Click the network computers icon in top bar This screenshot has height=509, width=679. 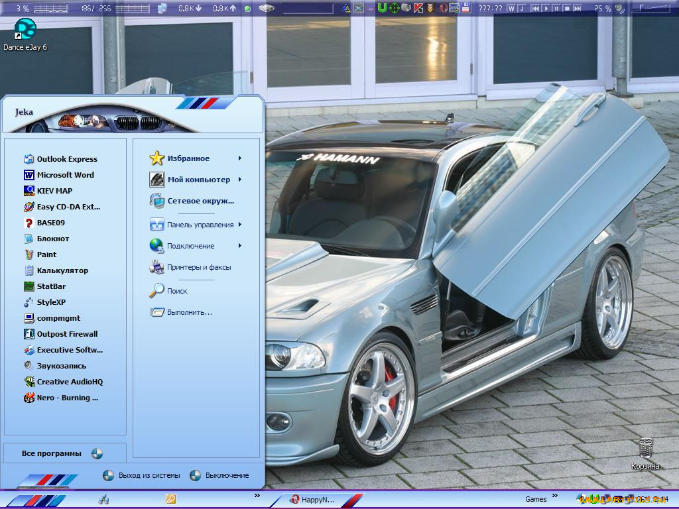tap(162, 8)
